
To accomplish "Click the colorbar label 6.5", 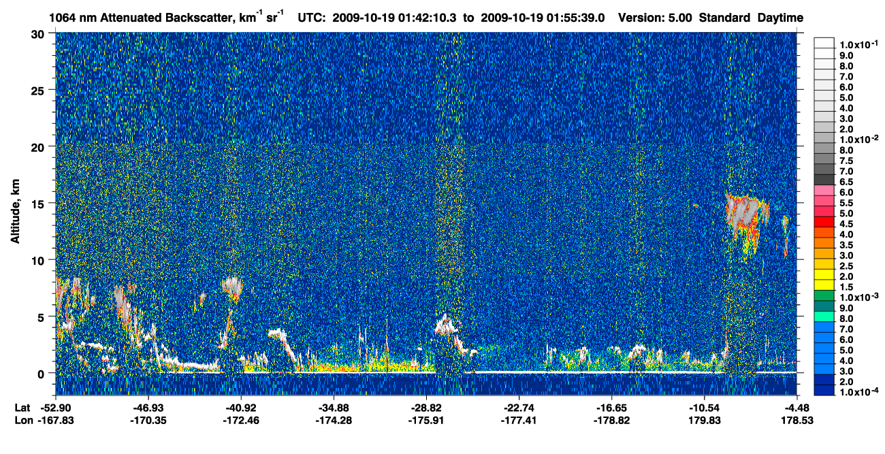I will click(846, 182).
